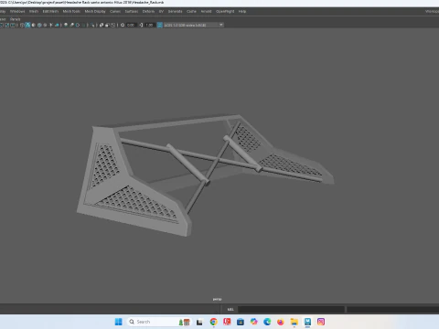Click the Exposure reset icon
The width and height of the screenshot is (439, 329).
(x=123, y=25)
